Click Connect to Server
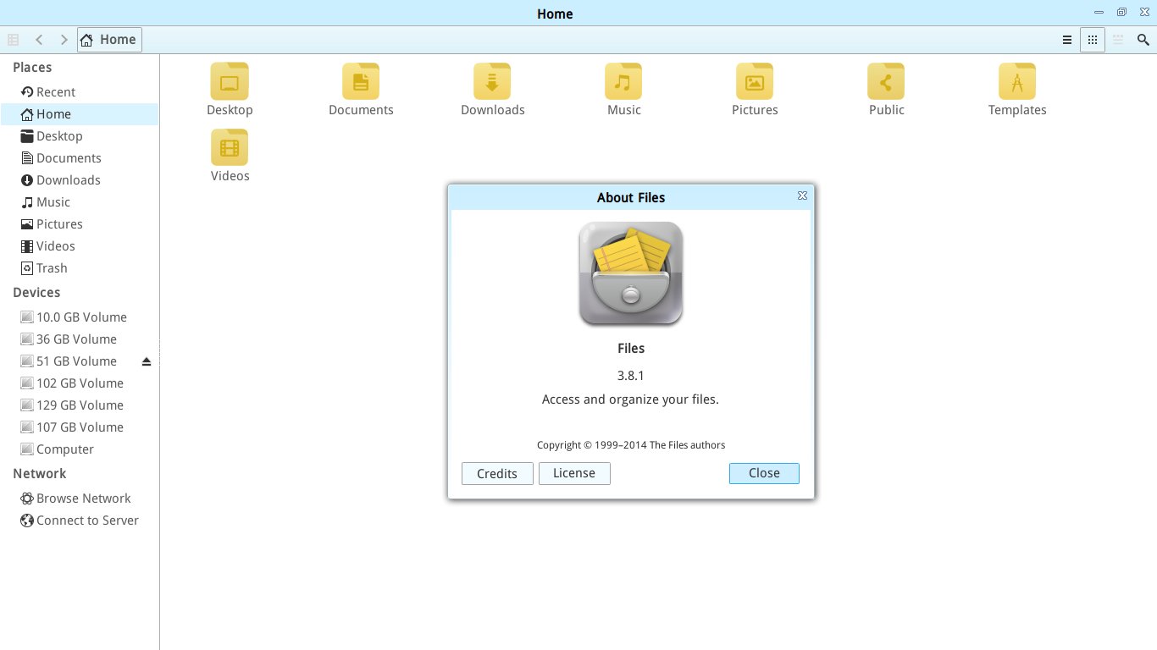 87,521
